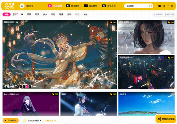177x124 pixels.
Task: Click inside the search input field
Action: (137, 6)
